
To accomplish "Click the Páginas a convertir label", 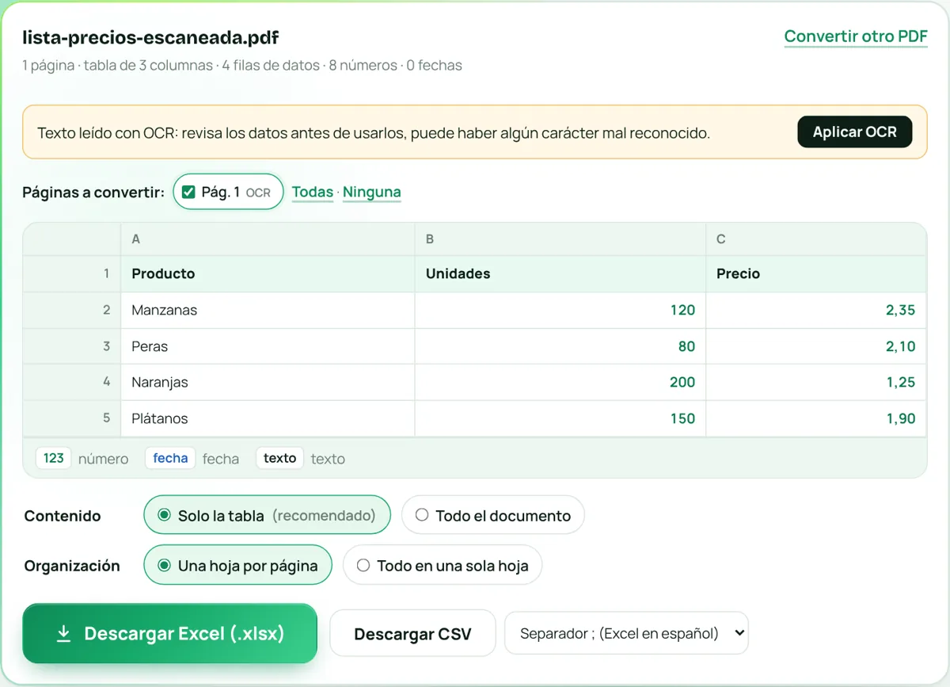I will [x=93, y=193].
